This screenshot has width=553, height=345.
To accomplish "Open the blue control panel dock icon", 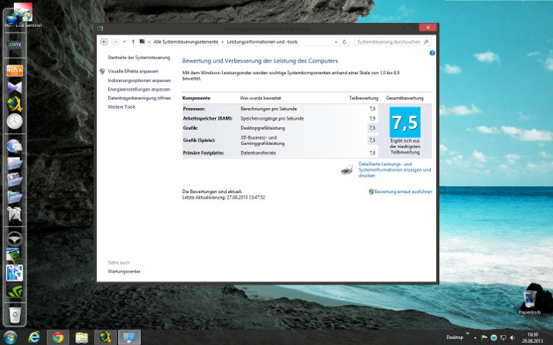I will (15, 273).
